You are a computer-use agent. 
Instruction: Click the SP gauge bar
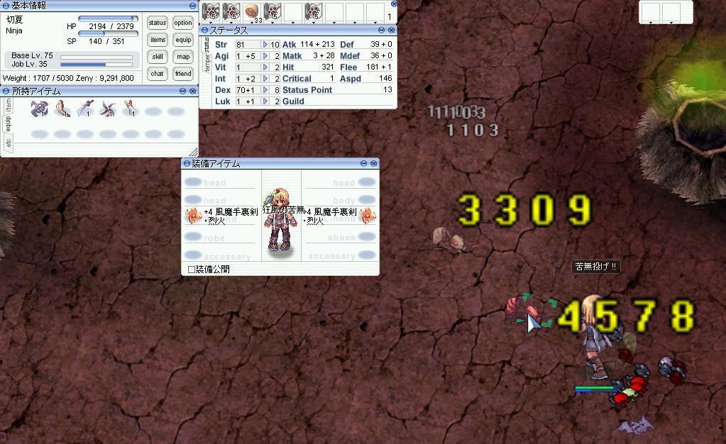coord(109,33)
